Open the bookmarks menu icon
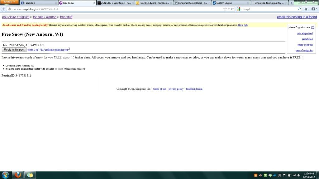Screen dimensions: 319x179 (313, 9)
